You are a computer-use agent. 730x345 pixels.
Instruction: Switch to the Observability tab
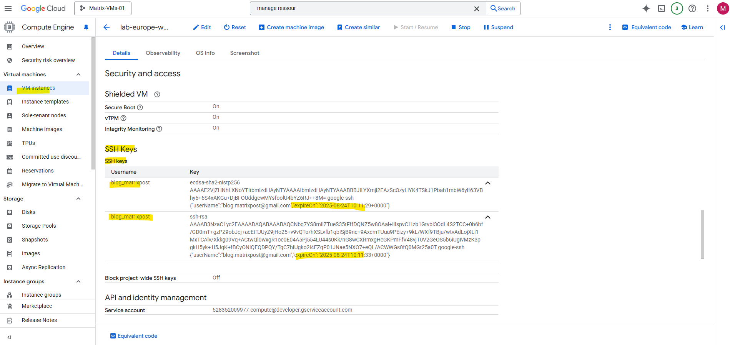(163, 53)
